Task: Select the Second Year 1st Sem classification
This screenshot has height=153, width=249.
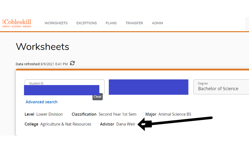Action: tap(117, 114)
